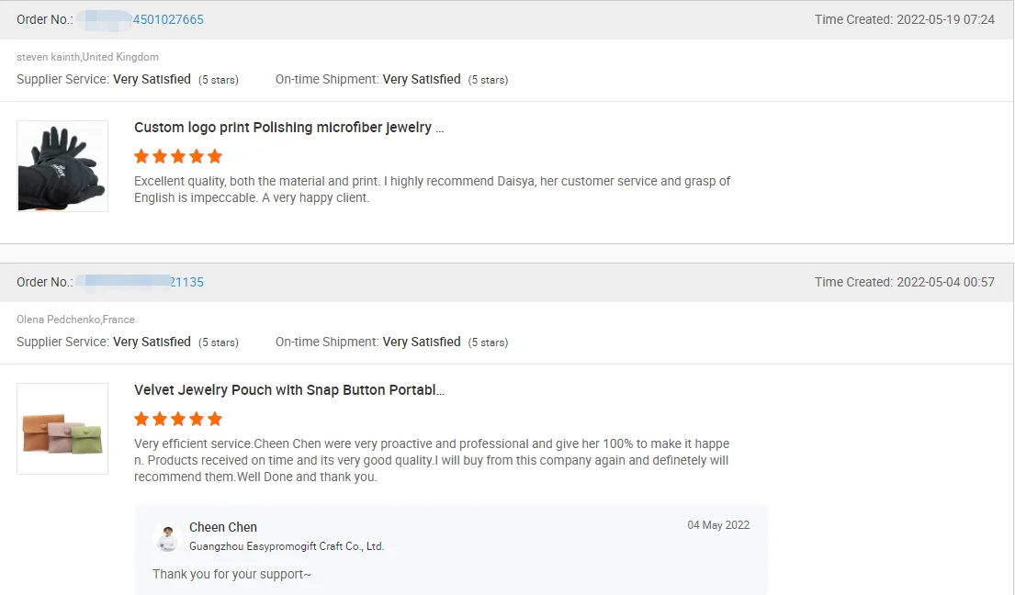Click the velvet jewelry pouch thumbnail
1015x595 pixels.
point(62,429)
